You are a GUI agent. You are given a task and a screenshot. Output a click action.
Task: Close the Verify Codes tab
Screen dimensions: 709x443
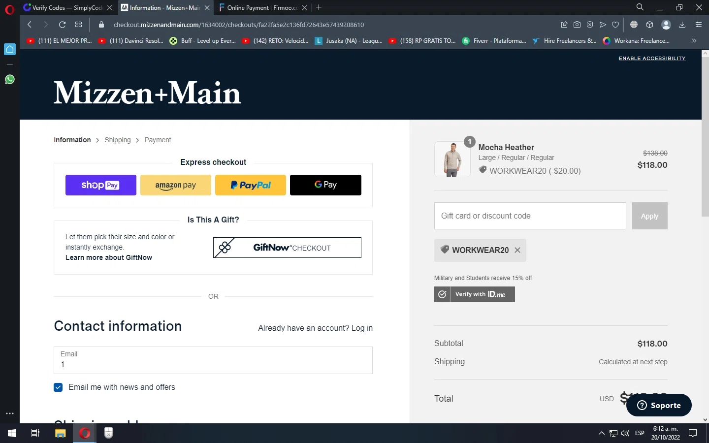pyautogui.click(x=109, y=7)
